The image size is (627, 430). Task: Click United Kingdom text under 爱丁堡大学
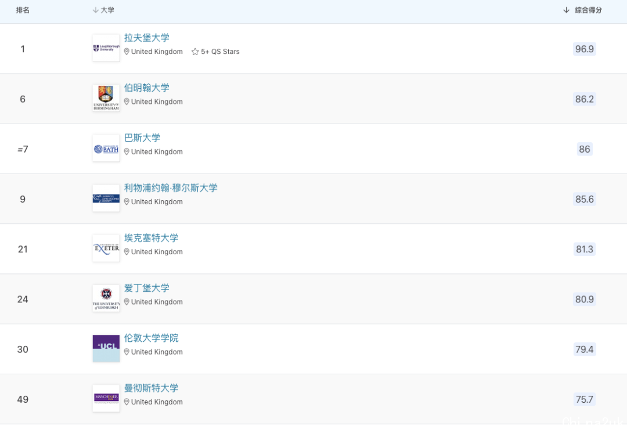click(157, 302)
